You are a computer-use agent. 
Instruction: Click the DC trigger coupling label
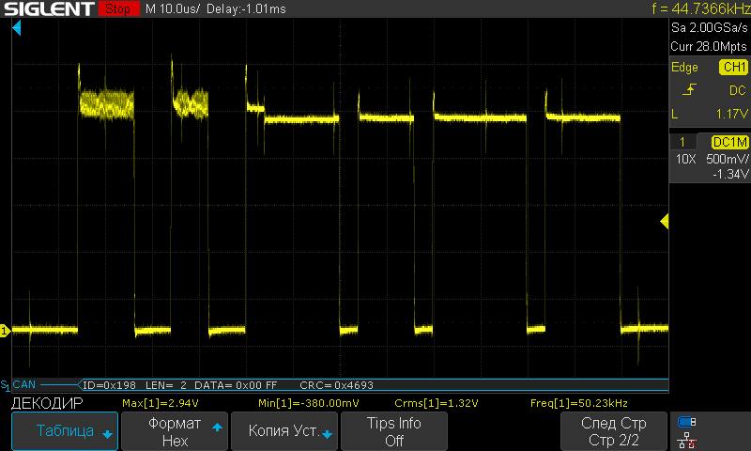pyautogui.click(x=738, y=90)
